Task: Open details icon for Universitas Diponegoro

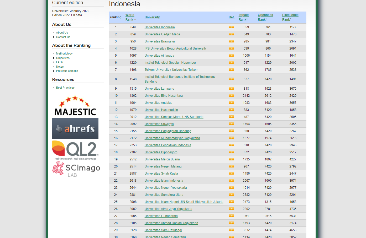Action: point(231,152)
